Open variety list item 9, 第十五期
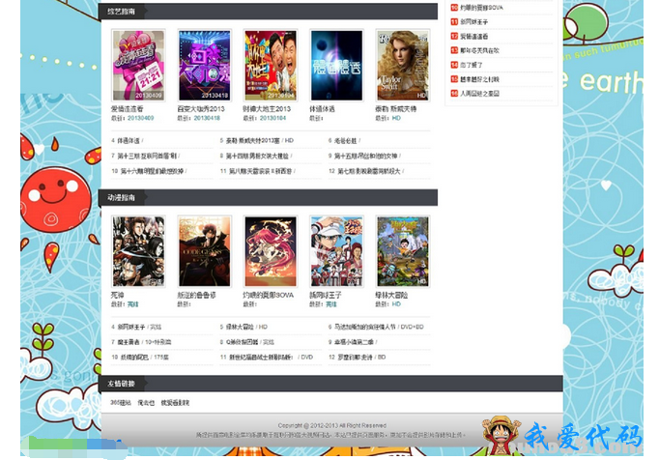The width and height of the screenshot is (659, 460). click(364, 156)
